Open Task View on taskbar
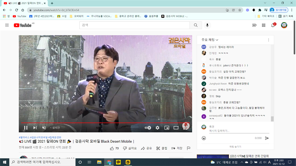Viewport: 296px width, 166px height. click(x=90, y=162)
